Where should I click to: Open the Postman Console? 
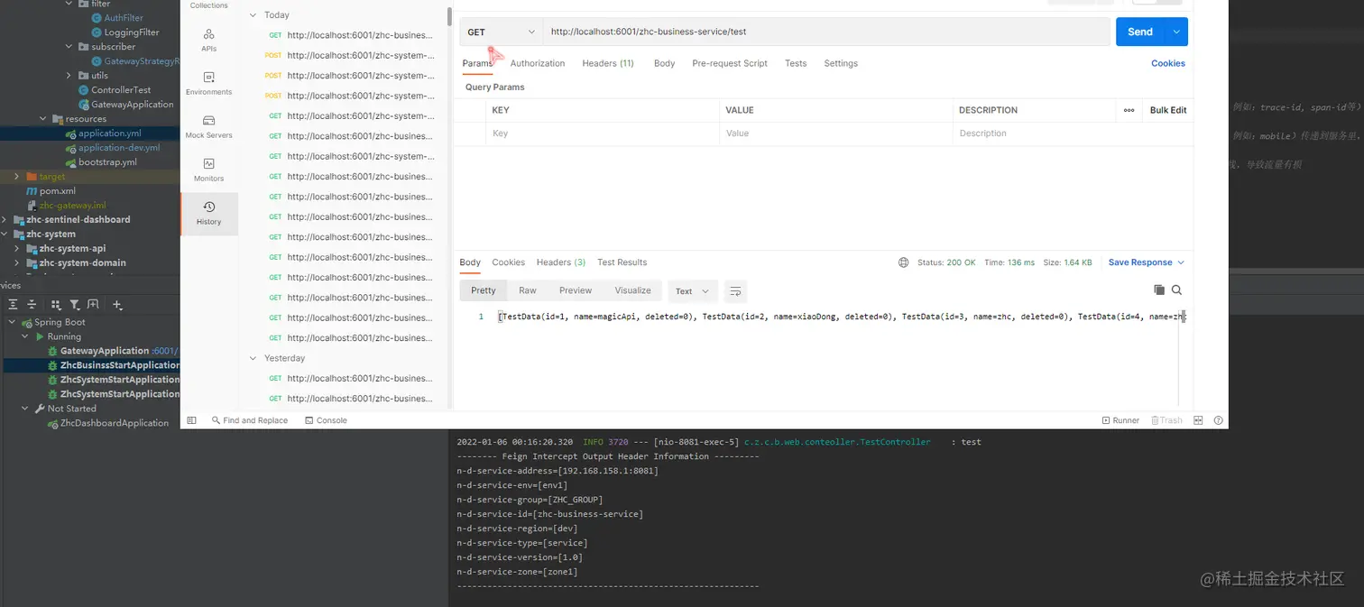(326, 420)
